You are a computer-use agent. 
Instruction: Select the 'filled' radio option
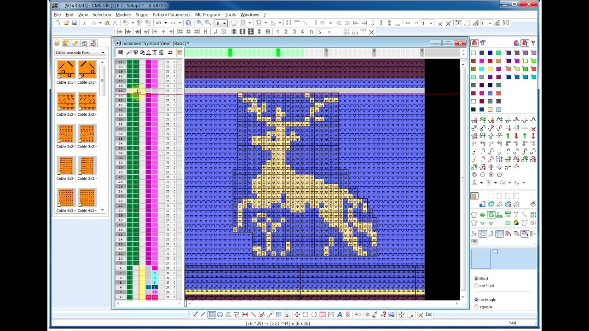[x=476, y=279]
